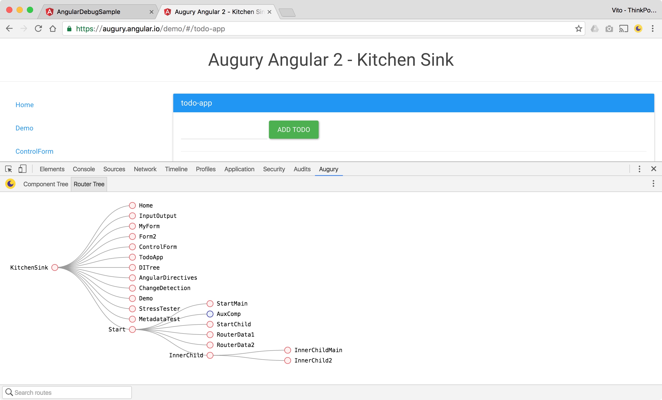Switch to Component Tree view
Screen dimensions: 662x400
pos(46,184)
